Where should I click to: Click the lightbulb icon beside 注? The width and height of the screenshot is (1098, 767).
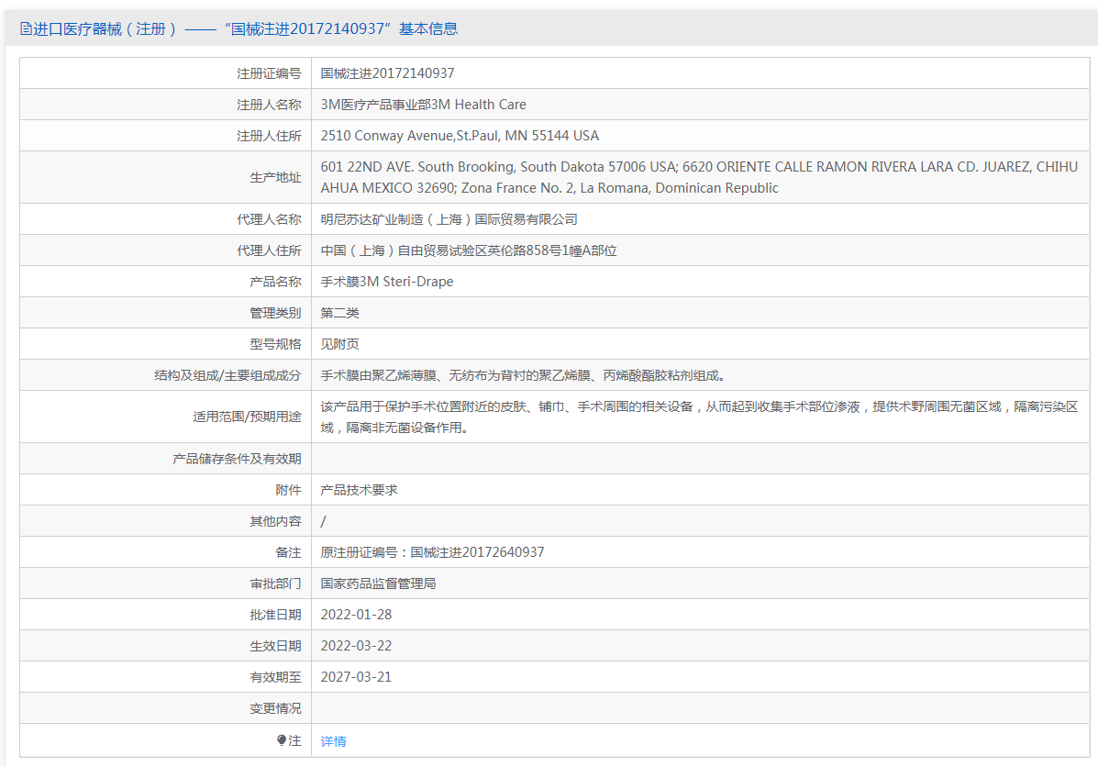[282, 739]
